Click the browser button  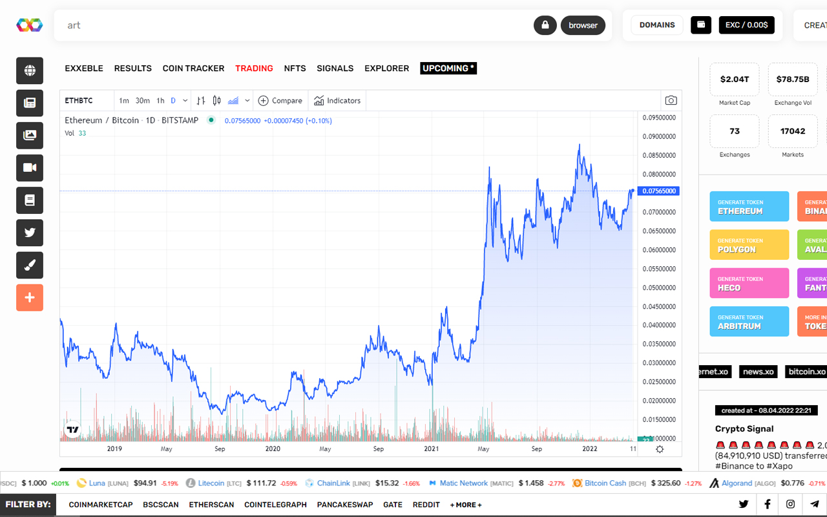point(583,25)
